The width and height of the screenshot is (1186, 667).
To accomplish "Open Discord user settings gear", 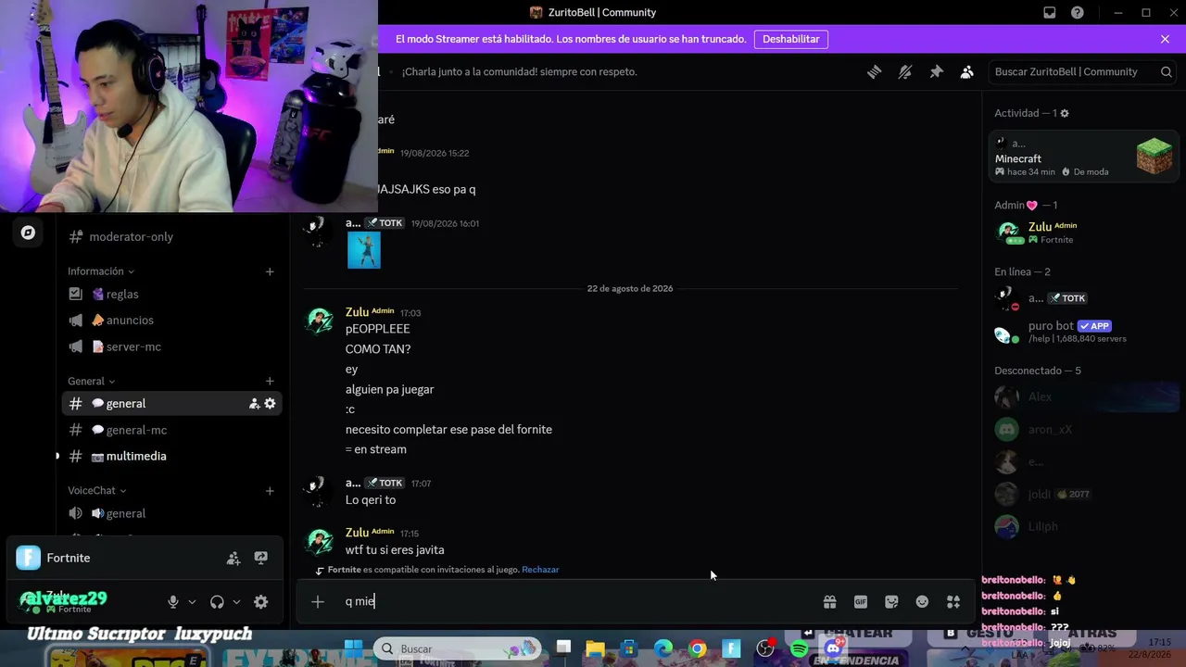I will 261,602.
